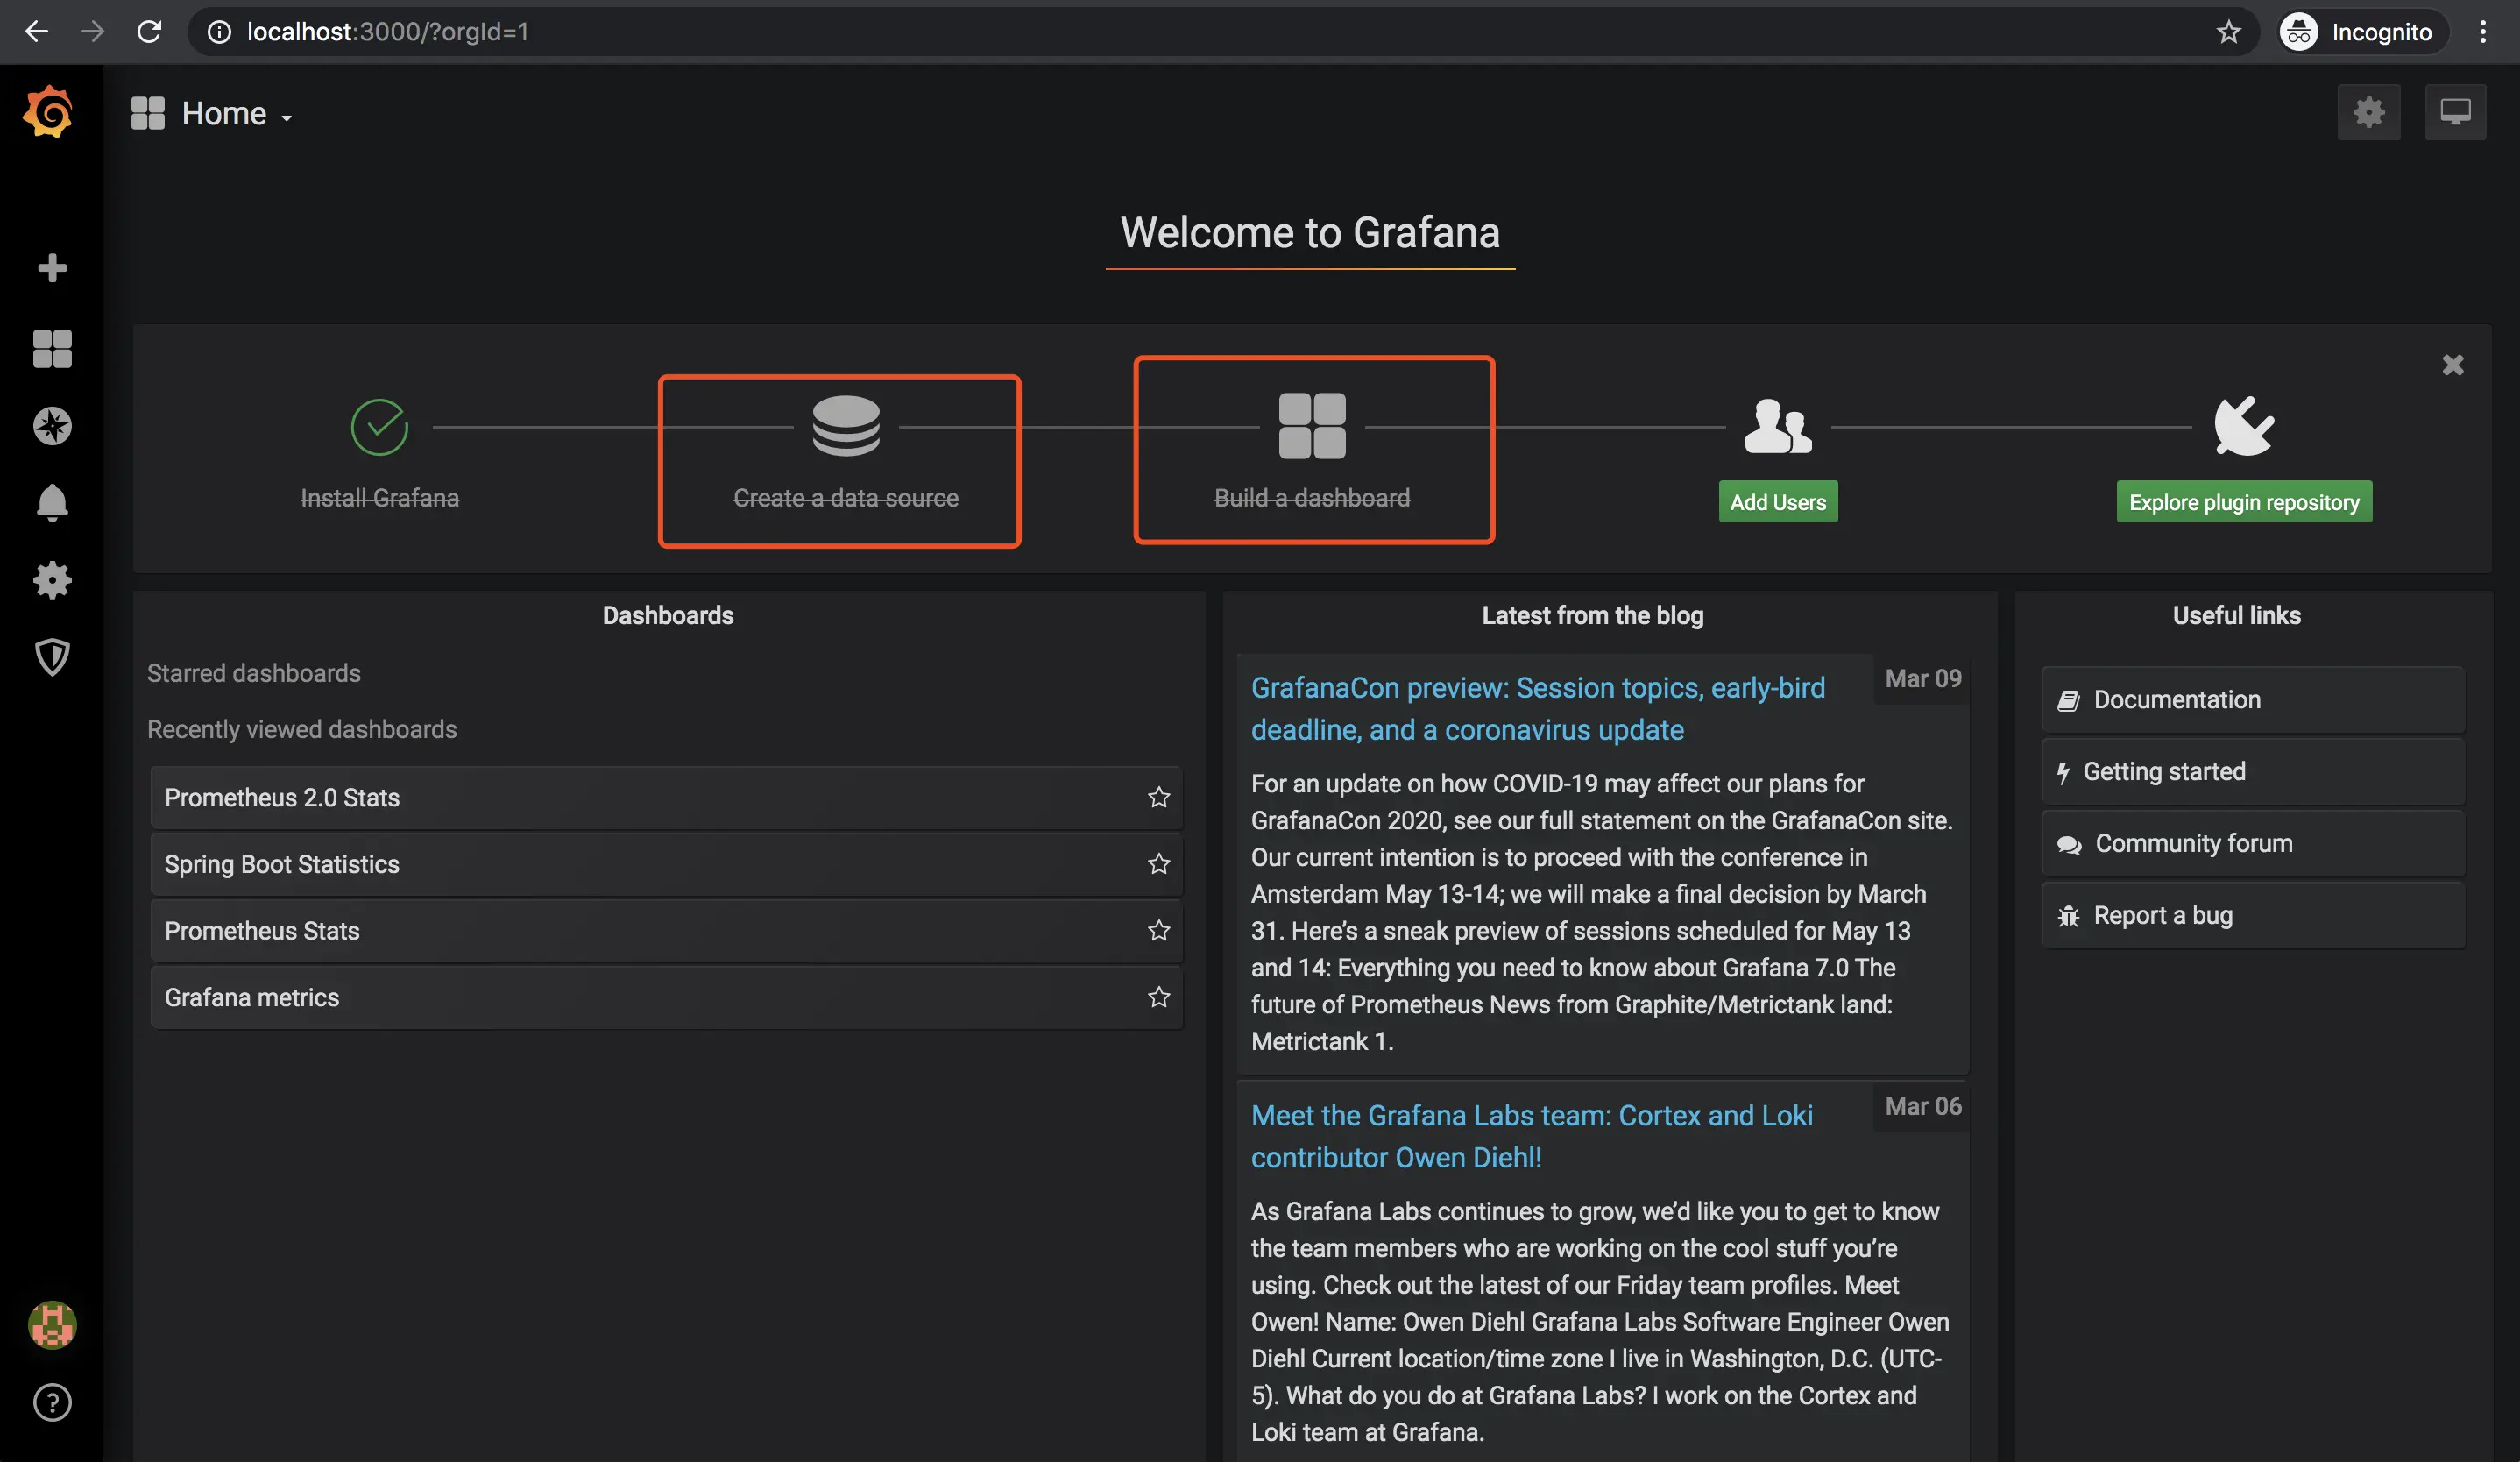Viewport: 2520px width, 1462px height.
Task: Click the user avatar in sidebar
Action: point(52,1325)
